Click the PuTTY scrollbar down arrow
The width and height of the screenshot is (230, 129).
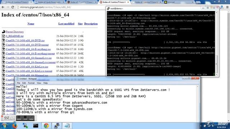tap(216, 75)
